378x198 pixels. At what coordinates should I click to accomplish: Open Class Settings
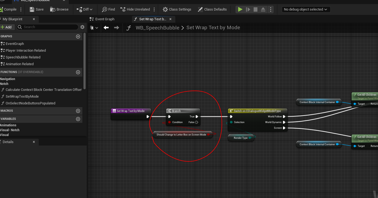tap(177, 9)
